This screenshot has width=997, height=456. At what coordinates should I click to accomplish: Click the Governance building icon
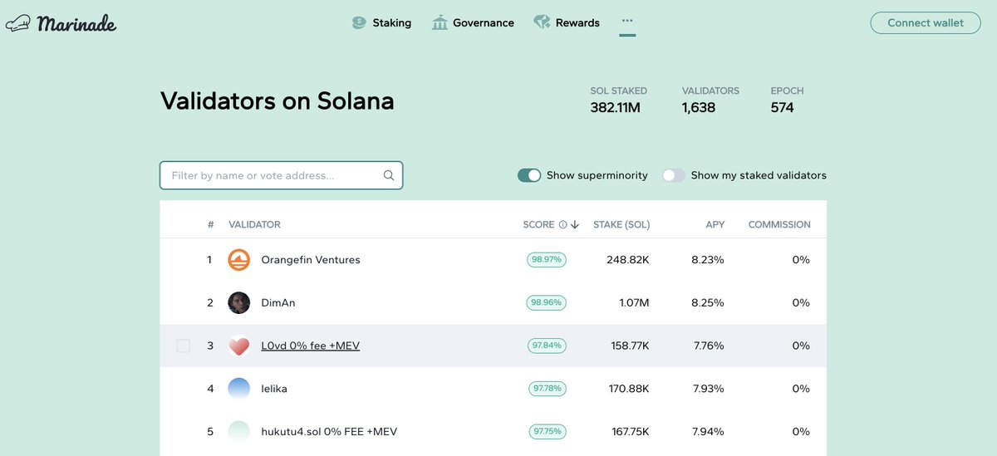click(x=440, y=22)
